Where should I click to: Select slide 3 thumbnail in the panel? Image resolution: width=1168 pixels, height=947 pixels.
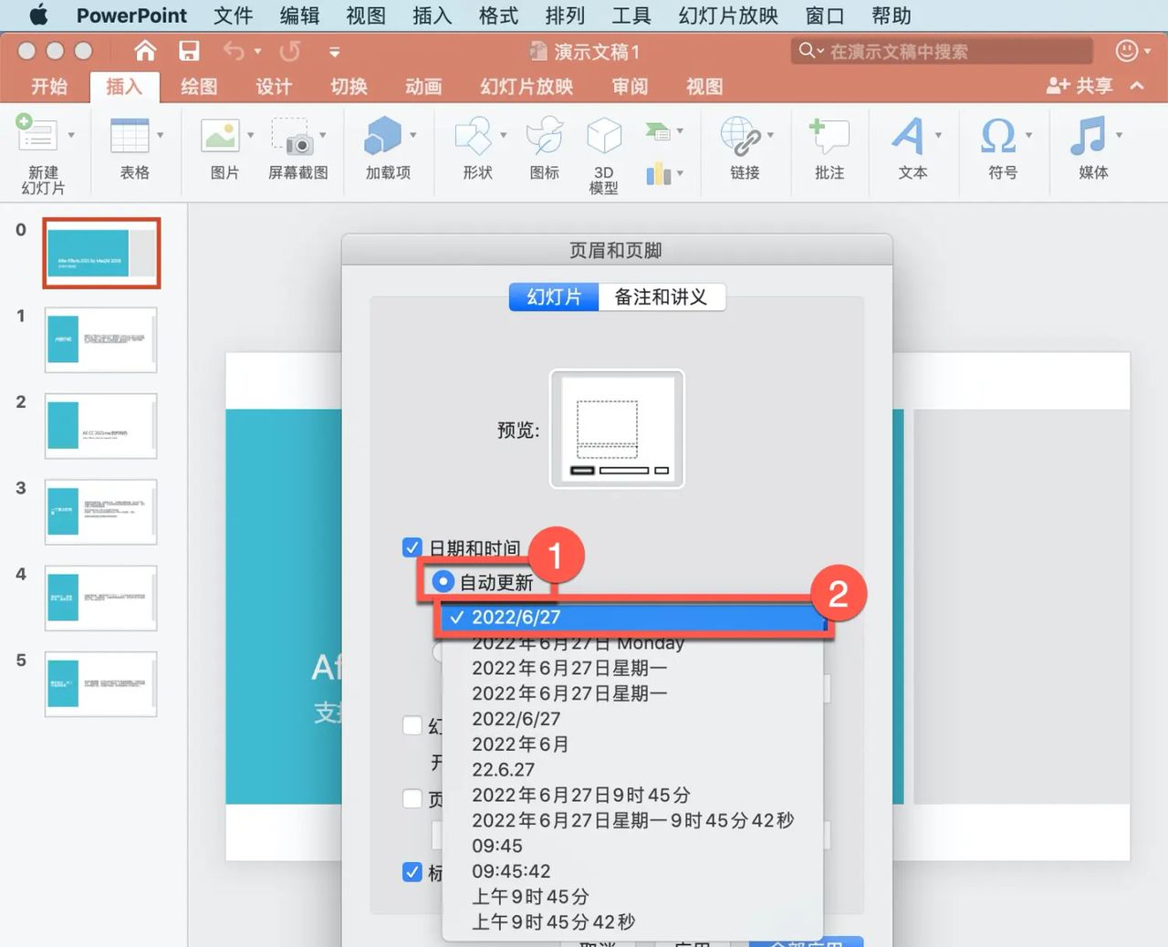coord(100,513)
